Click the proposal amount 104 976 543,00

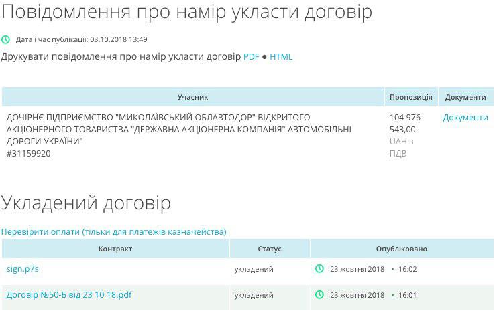404,124
